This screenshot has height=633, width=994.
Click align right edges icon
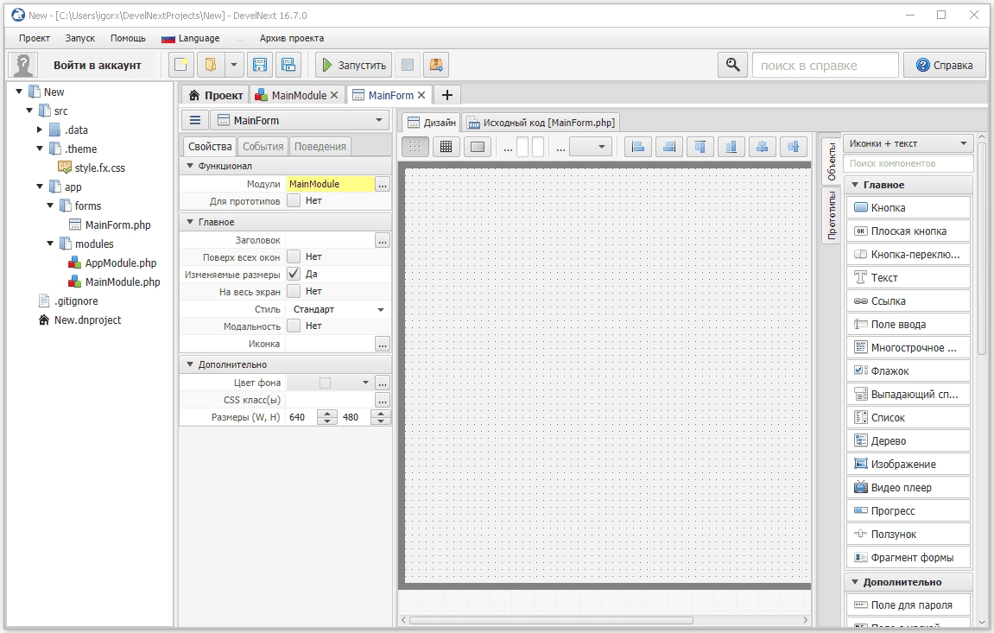coord(669,147)
